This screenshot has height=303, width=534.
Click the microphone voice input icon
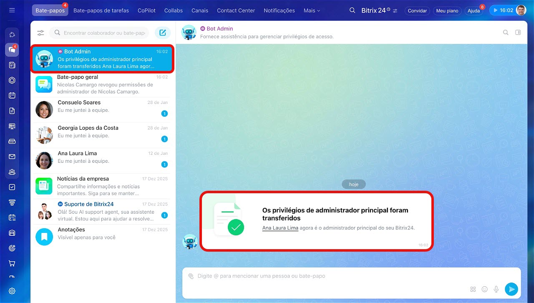tap(496, 289)
